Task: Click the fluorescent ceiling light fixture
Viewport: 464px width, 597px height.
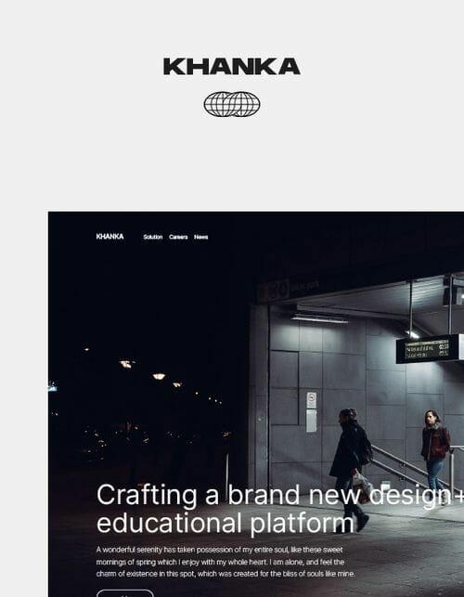Action: (x=319, y=318)
